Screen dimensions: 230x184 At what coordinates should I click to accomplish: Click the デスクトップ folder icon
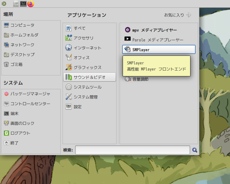pos(6,55)
